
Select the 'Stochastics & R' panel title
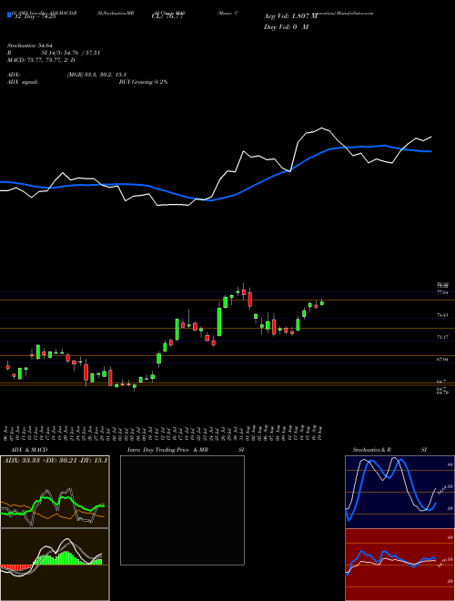[x=372, y=450]
